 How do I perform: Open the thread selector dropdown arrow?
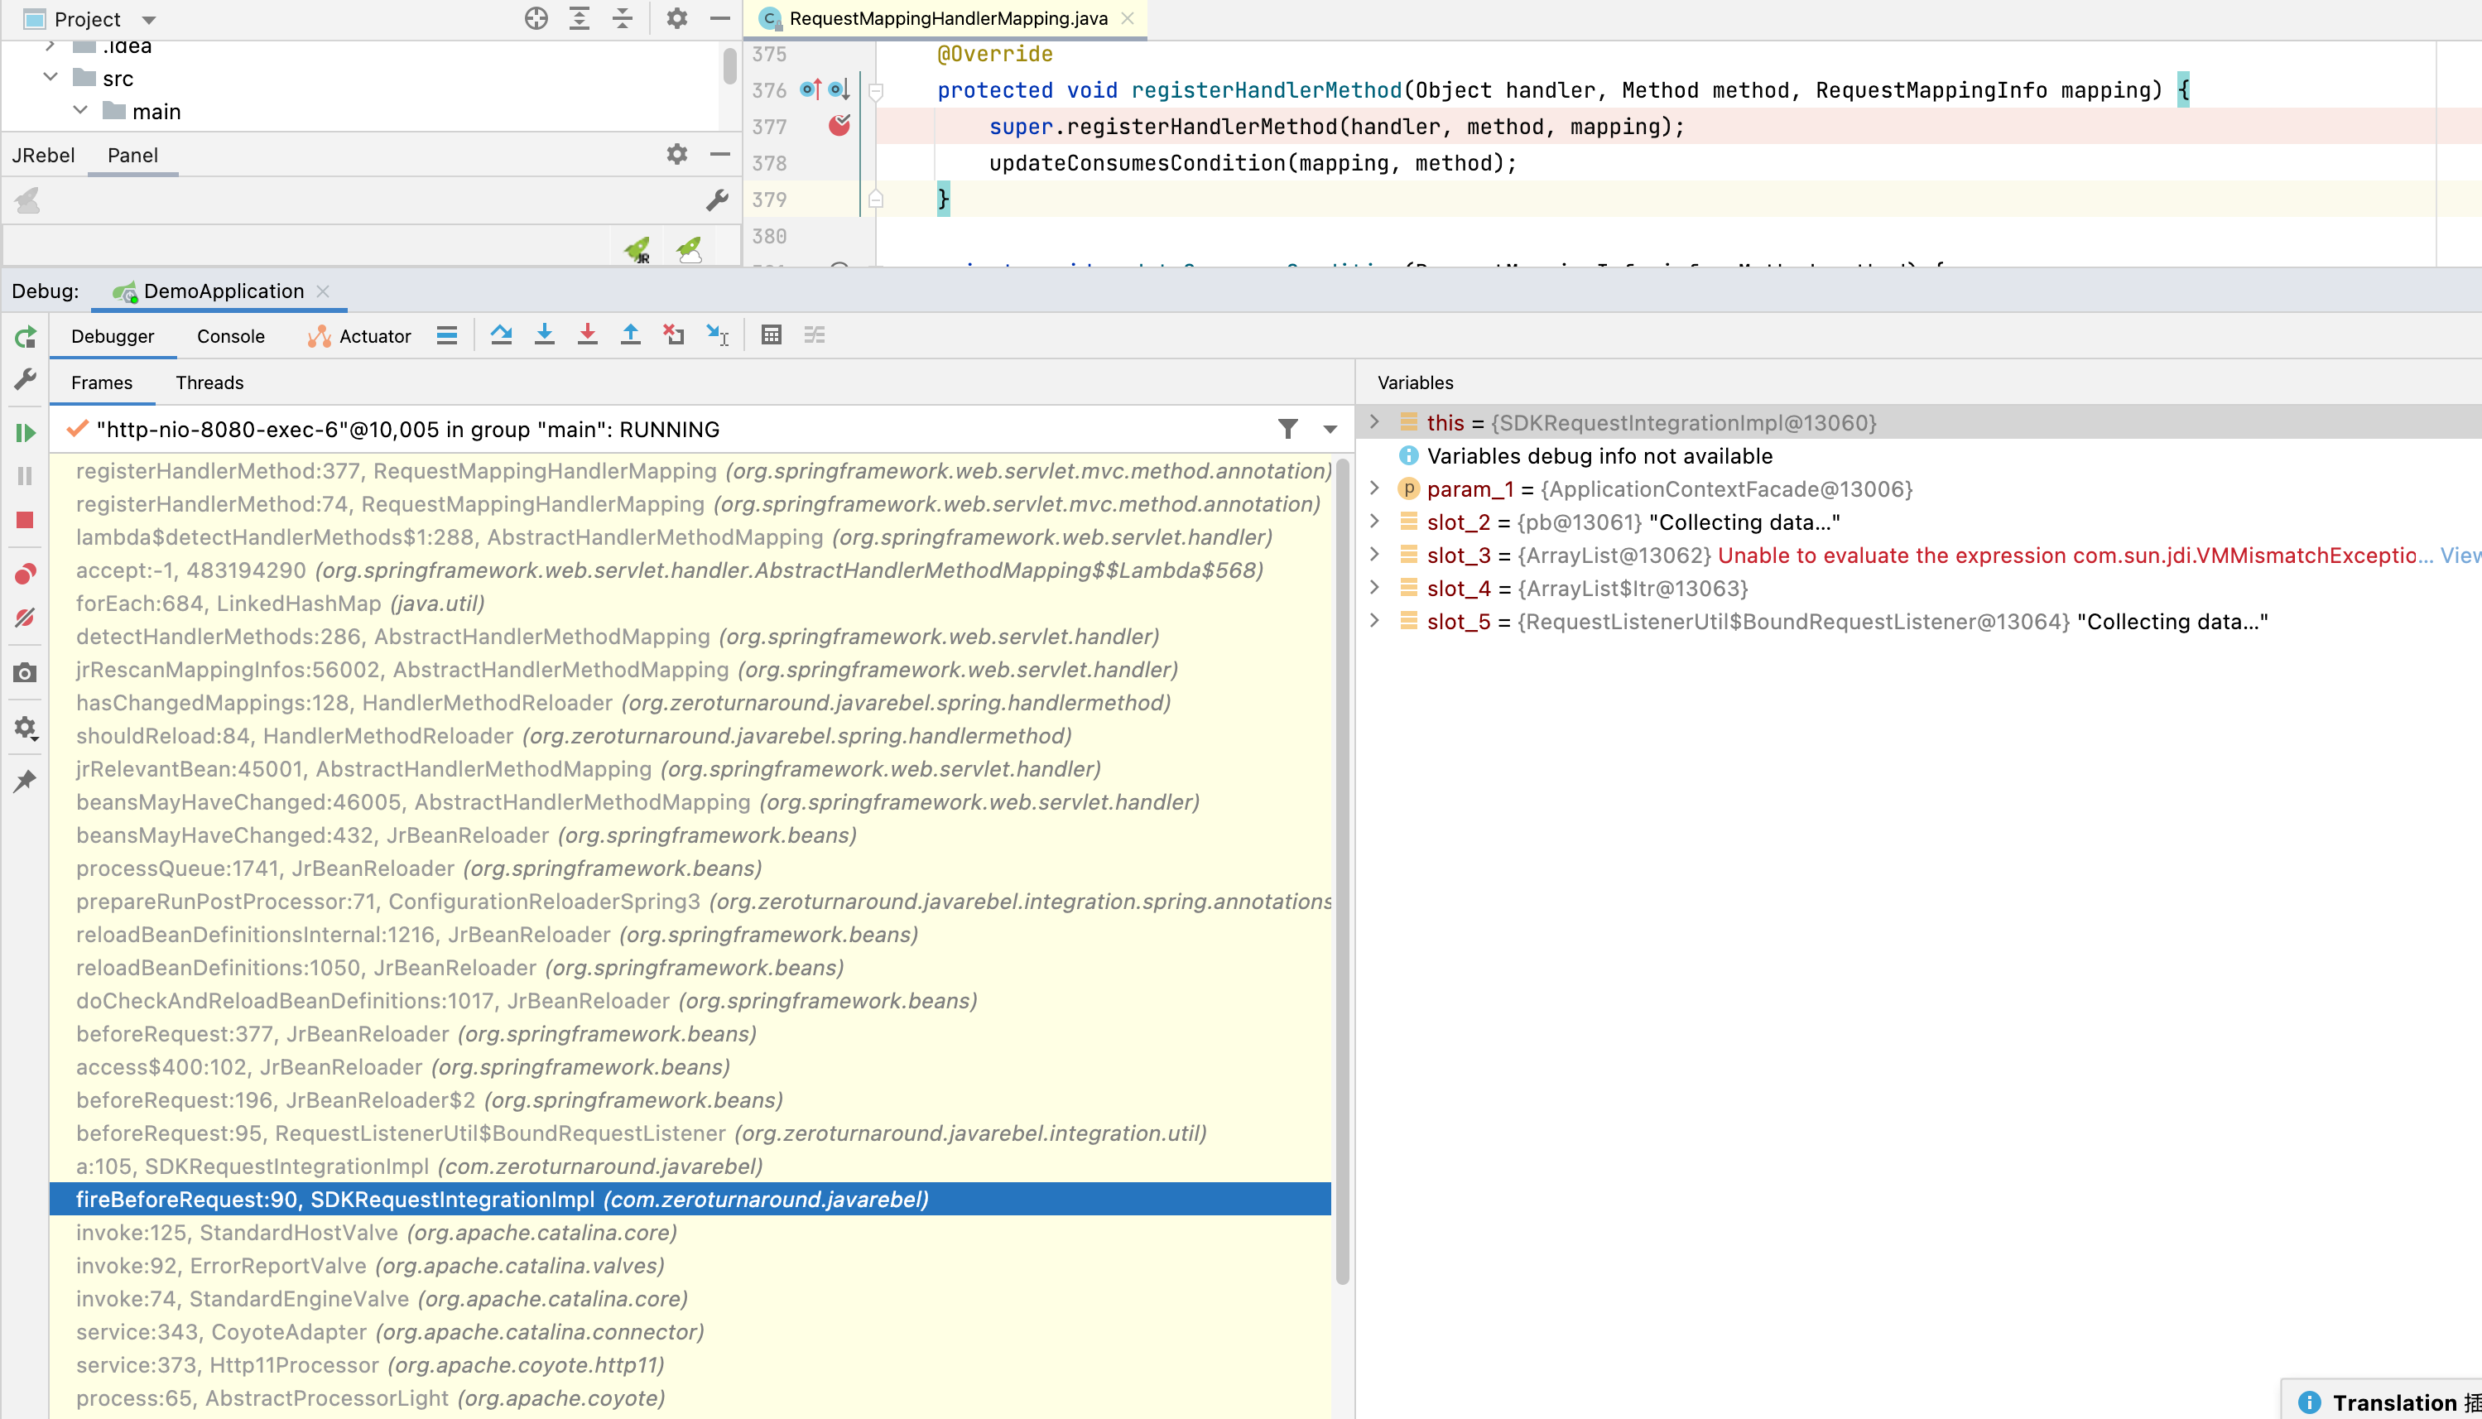pyautogui.click(x=1330, y=430)
